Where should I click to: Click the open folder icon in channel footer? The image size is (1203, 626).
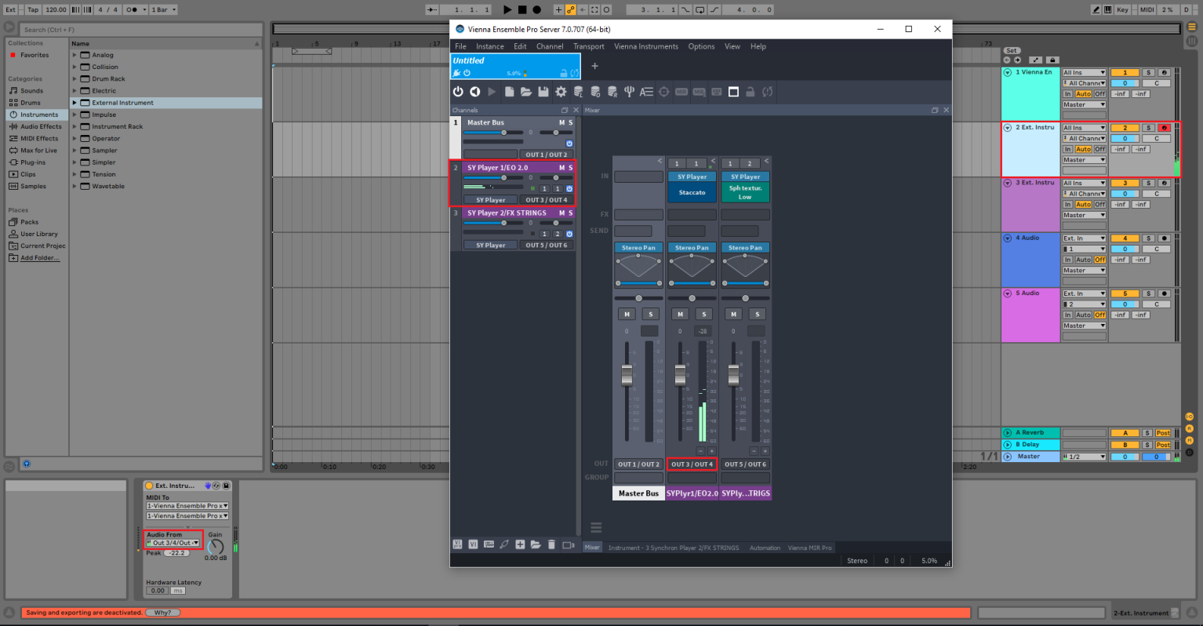(x=536, y=544)
